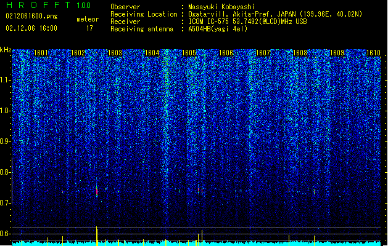The image size is (388, 246).
Task: Click the ICOM IC-575 receiver details
Action: [x=248, y=22]
